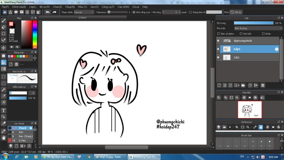Pop out the Kiểm soát cọ panel
Screen dimensions: 284x160
(x=32, y=87)
